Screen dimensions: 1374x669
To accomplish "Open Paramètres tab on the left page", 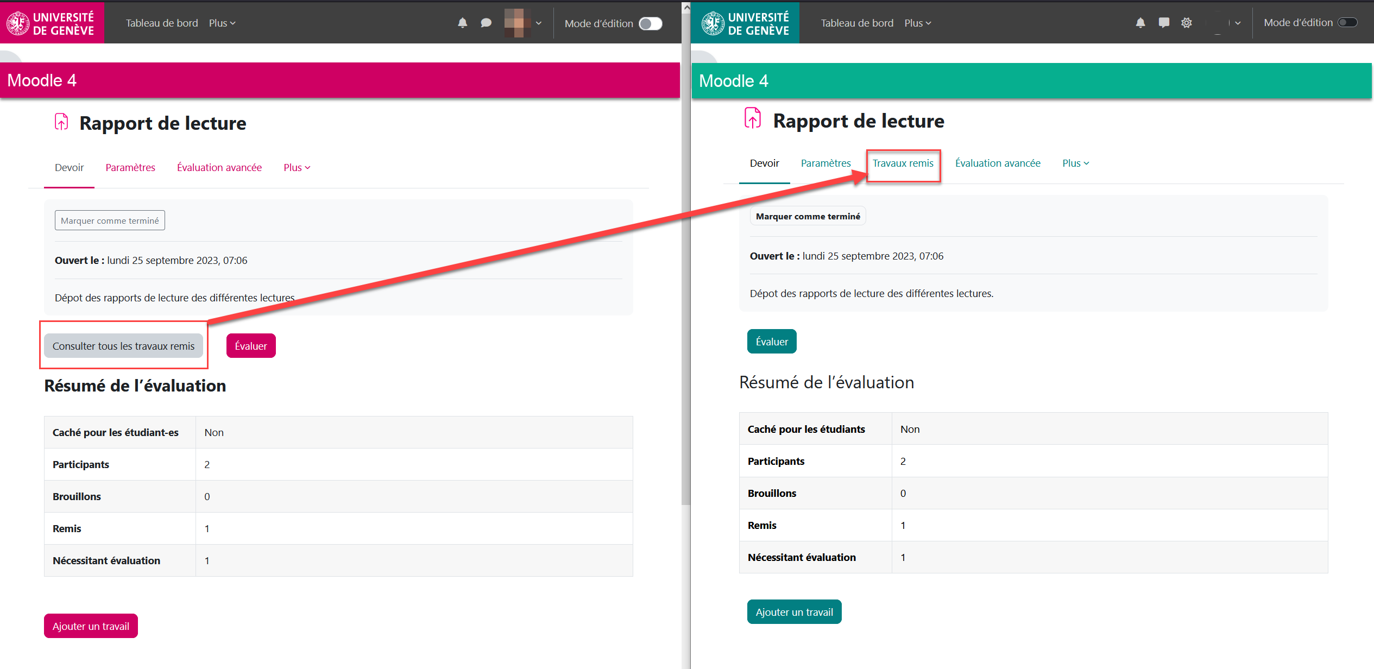I will (x=130, y=167).
